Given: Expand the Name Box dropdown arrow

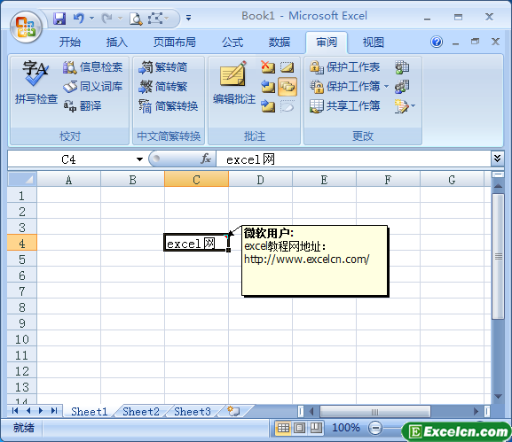Looking at the screenshot, I should [x=139, y=159].
